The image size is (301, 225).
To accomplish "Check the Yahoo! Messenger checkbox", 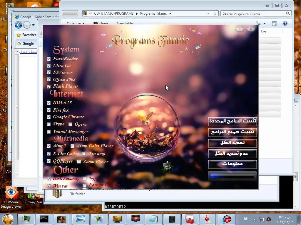I will click(49, 132).
